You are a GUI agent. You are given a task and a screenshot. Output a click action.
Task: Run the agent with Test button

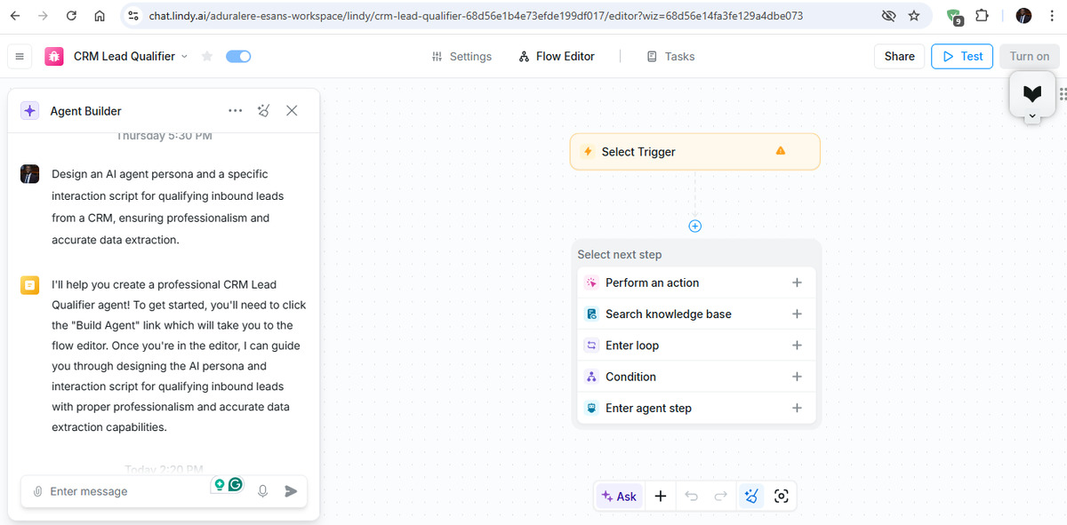tap(961, 56)
